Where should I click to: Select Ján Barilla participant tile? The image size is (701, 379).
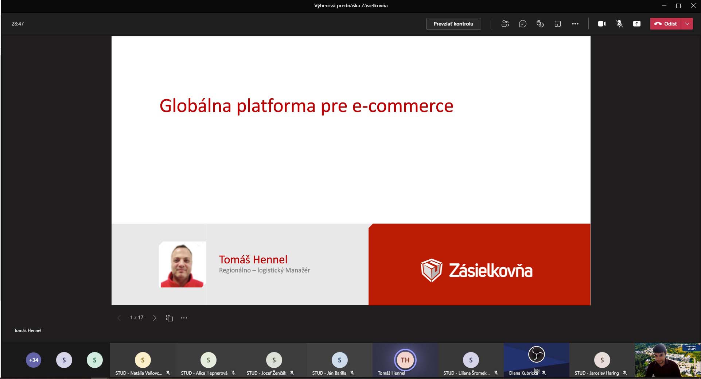(339, 360)
